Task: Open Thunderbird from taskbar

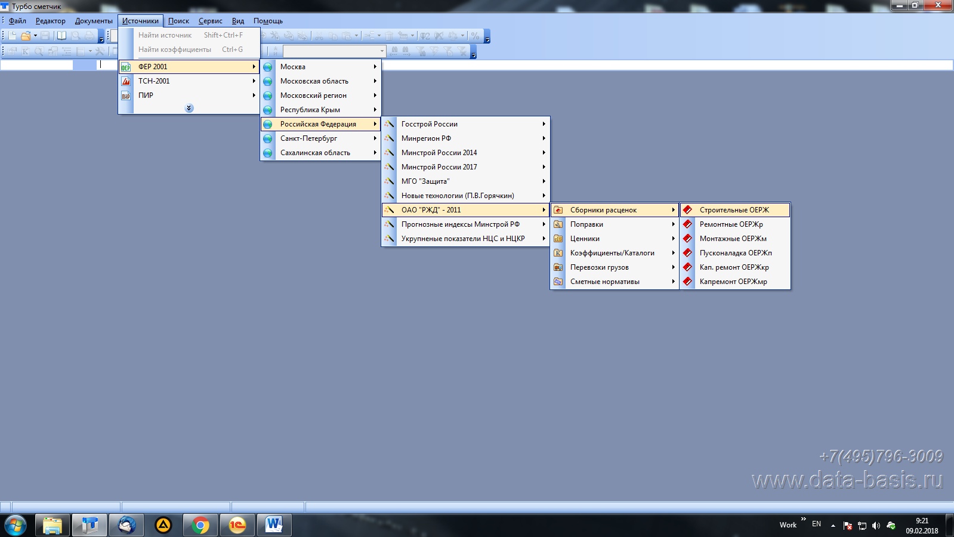Action: click(x=126, y=526)
